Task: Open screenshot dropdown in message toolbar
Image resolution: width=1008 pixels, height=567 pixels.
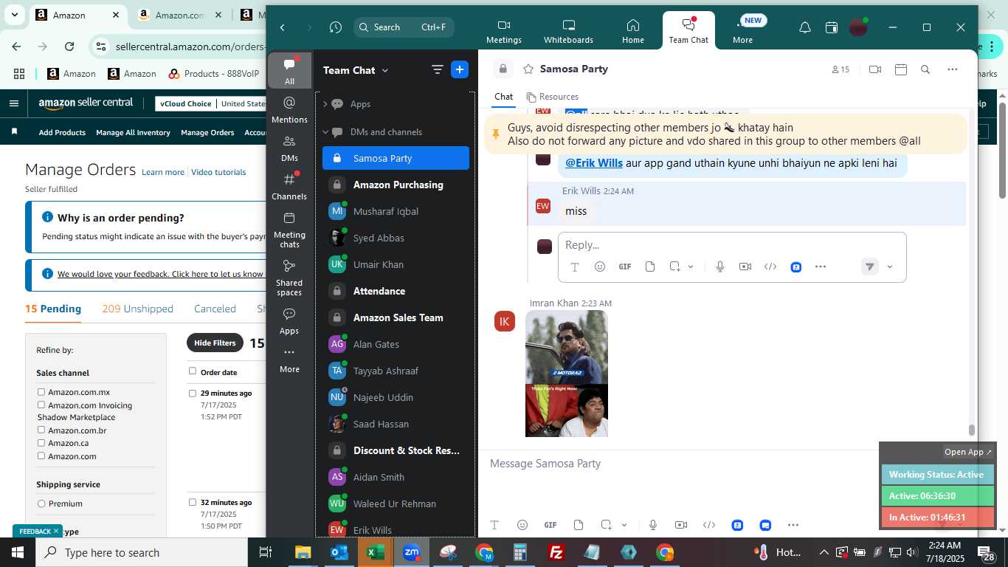Action: click(624, 525)
